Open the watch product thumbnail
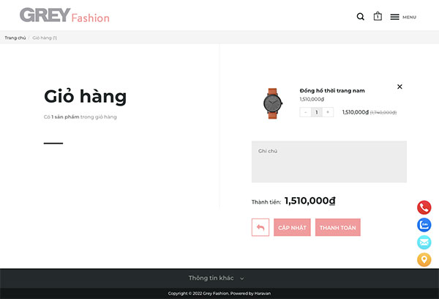Image resolution: width=439 pixels, height=299 pixels. click(x=272, y=103)
